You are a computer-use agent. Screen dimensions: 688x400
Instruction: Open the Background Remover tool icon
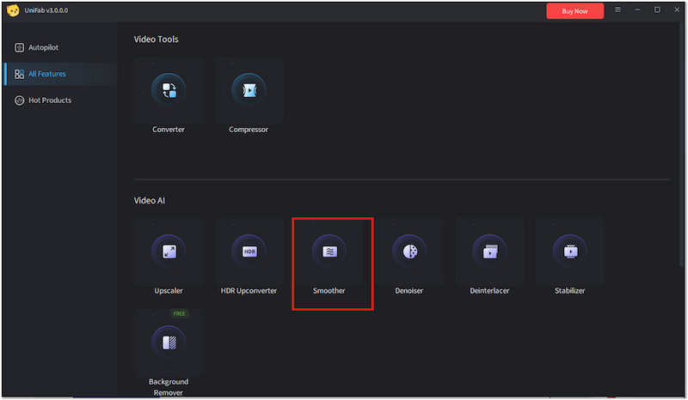[x=169, y=342]
